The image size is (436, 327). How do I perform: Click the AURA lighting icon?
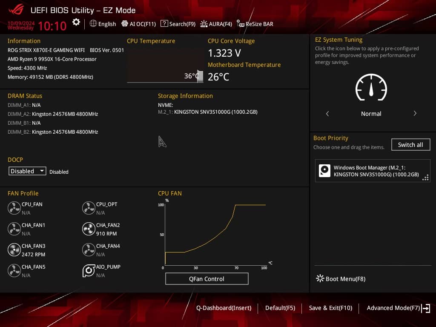tap(204, 24)
